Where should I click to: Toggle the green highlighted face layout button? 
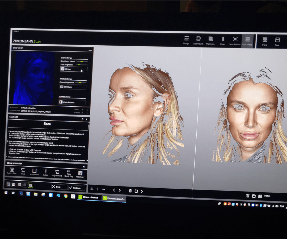31,185
